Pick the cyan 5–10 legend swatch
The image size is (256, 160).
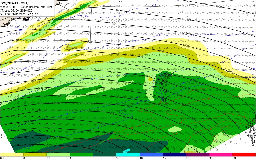pyautogui.click(x=128, y=155)
